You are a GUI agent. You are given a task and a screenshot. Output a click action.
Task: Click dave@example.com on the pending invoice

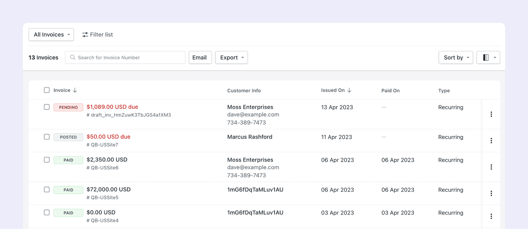[x=253, y=115]
